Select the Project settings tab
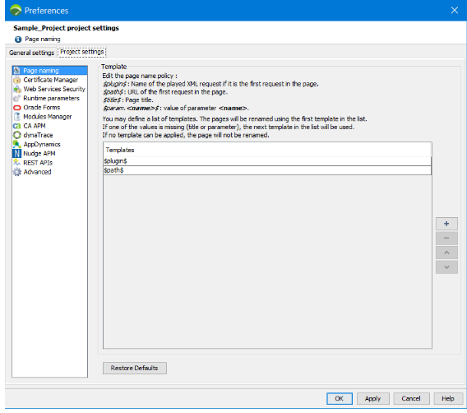Image resolution: width=467 pixels, height=413 pixels. 82,52
